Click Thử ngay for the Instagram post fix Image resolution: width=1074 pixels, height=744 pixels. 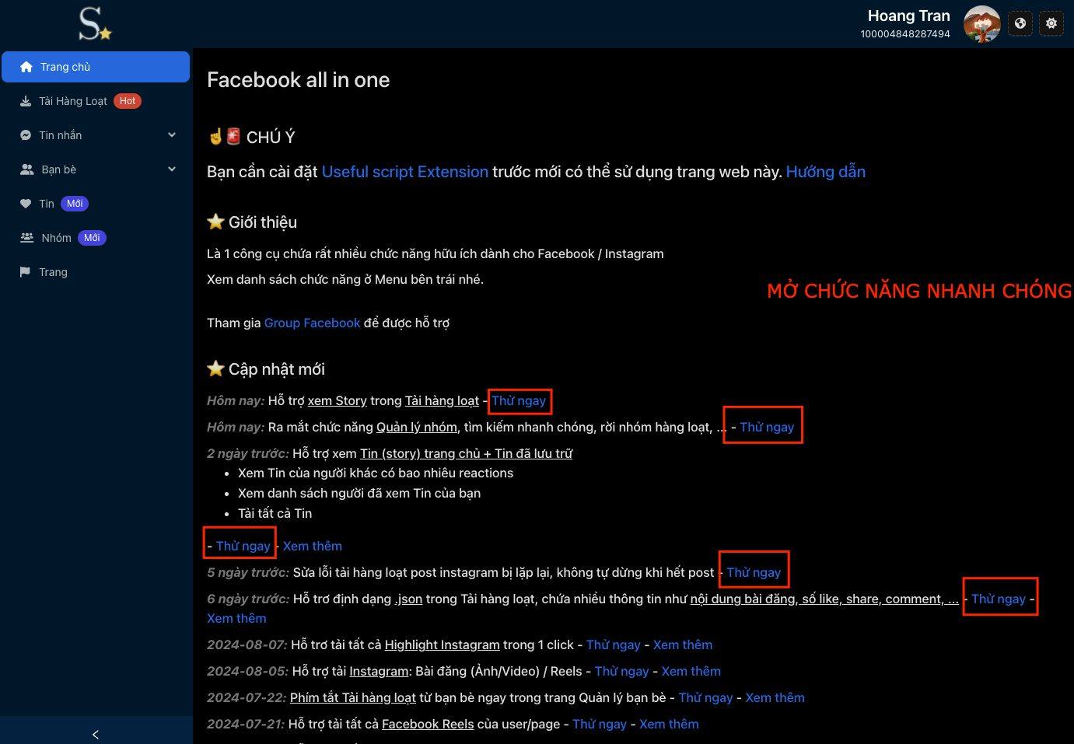pos(754,572)
